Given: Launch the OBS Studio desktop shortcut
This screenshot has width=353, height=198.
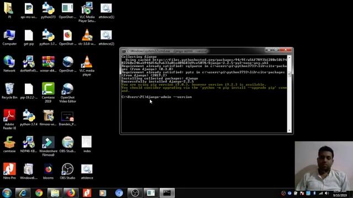Looking at the screenshot, I should [67, 171].
